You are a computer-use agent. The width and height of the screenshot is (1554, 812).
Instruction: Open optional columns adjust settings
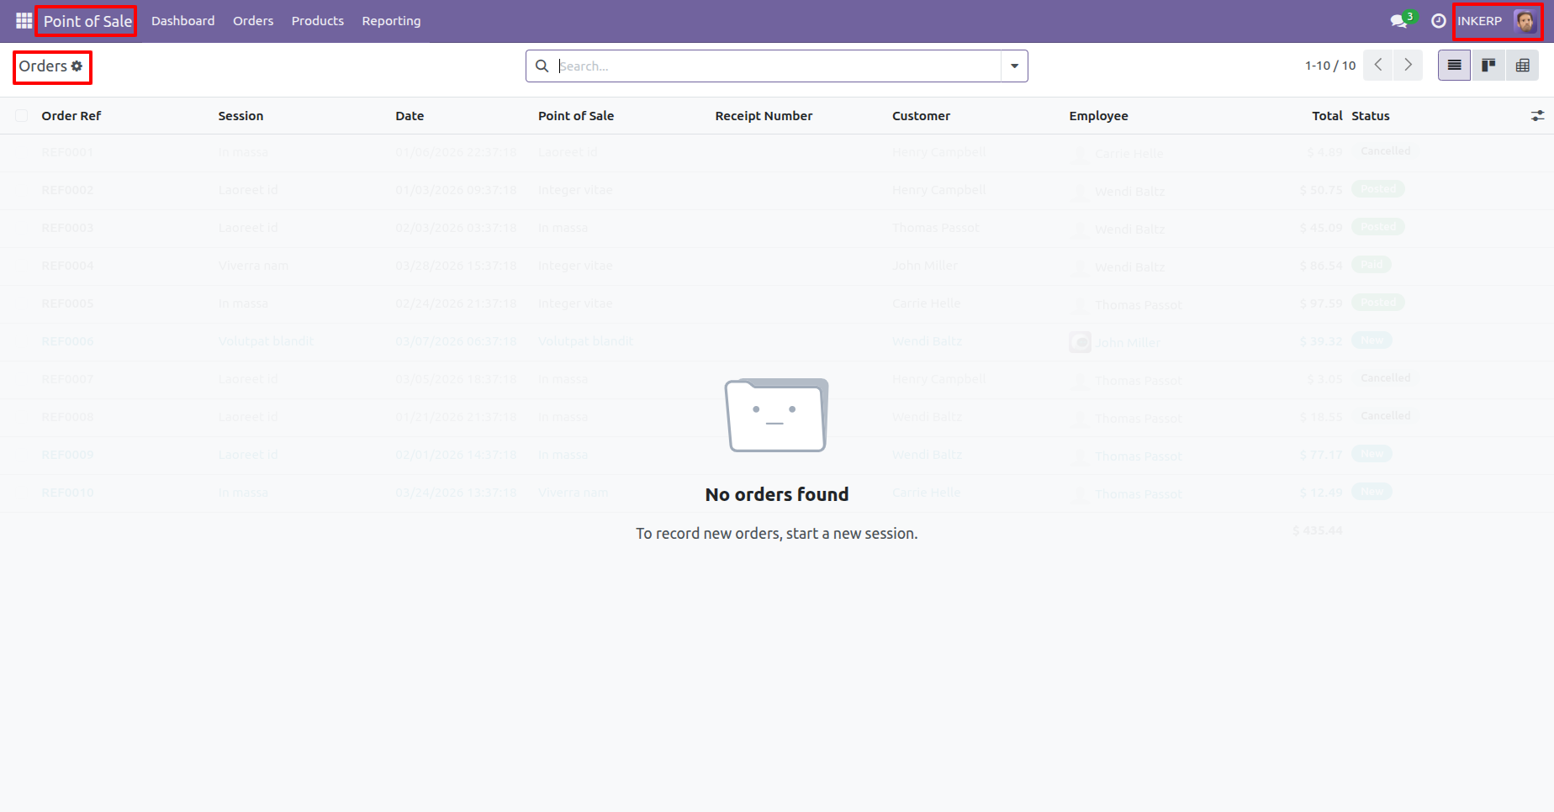pyautogui.click(x=1537, y=116)
